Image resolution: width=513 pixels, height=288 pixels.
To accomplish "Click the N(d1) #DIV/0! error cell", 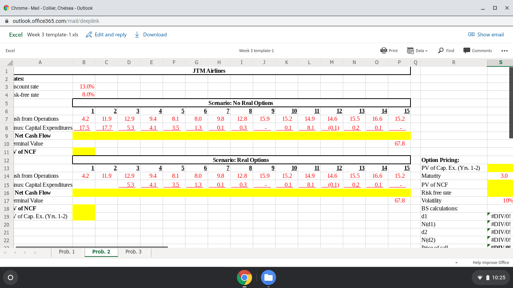I will pos(500,224).
